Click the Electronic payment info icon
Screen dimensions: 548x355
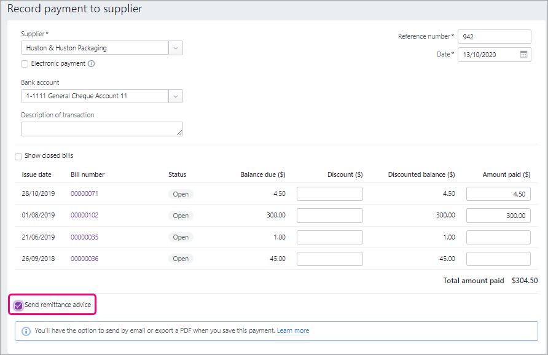pyautogui.click(x=91, y=64)
